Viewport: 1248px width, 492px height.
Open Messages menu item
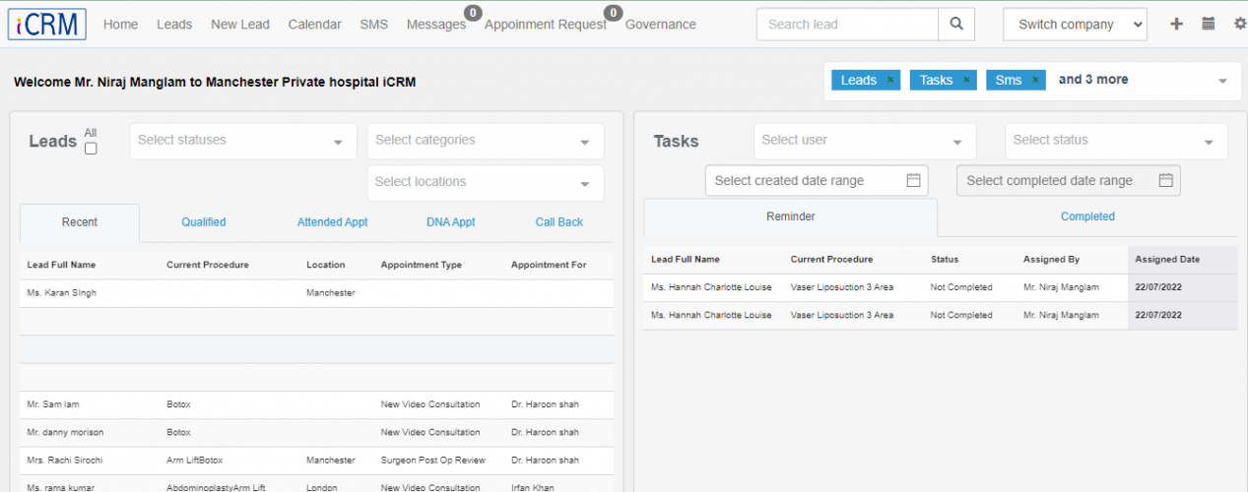[436, 25]
